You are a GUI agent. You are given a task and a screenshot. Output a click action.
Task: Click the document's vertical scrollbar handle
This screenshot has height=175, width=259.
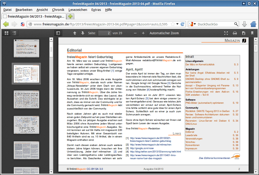point(256,48)
